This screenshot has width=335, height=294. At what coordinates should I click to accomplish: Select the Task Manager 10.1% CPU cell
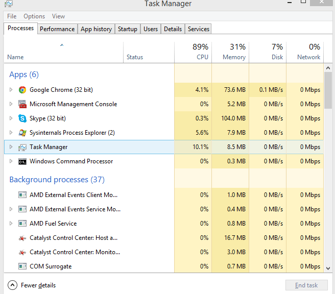pos(193,147)
